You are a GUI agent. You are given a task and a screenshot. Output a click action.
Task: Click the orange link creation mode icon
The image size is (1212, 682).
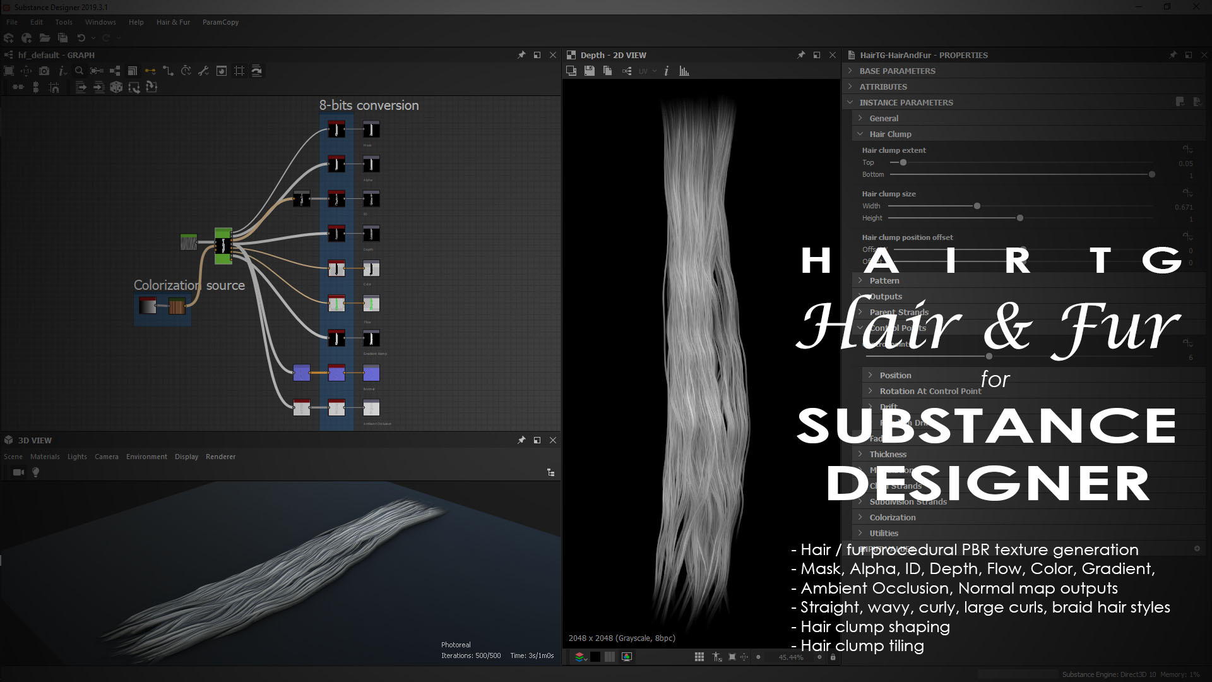tap(150, 71)
